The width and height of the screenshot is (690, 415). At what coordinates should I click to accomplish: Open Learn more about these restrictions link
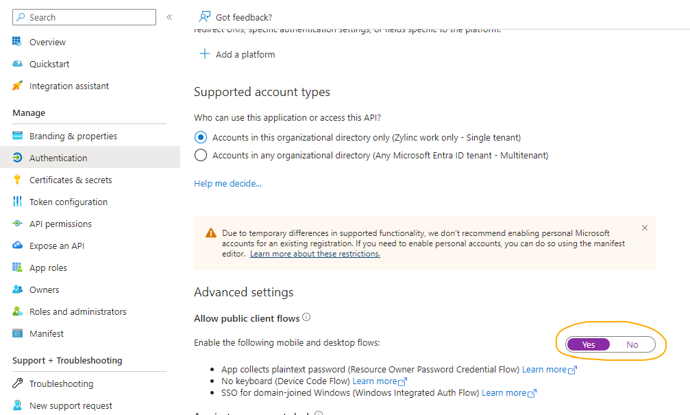(x=315, y=254)
